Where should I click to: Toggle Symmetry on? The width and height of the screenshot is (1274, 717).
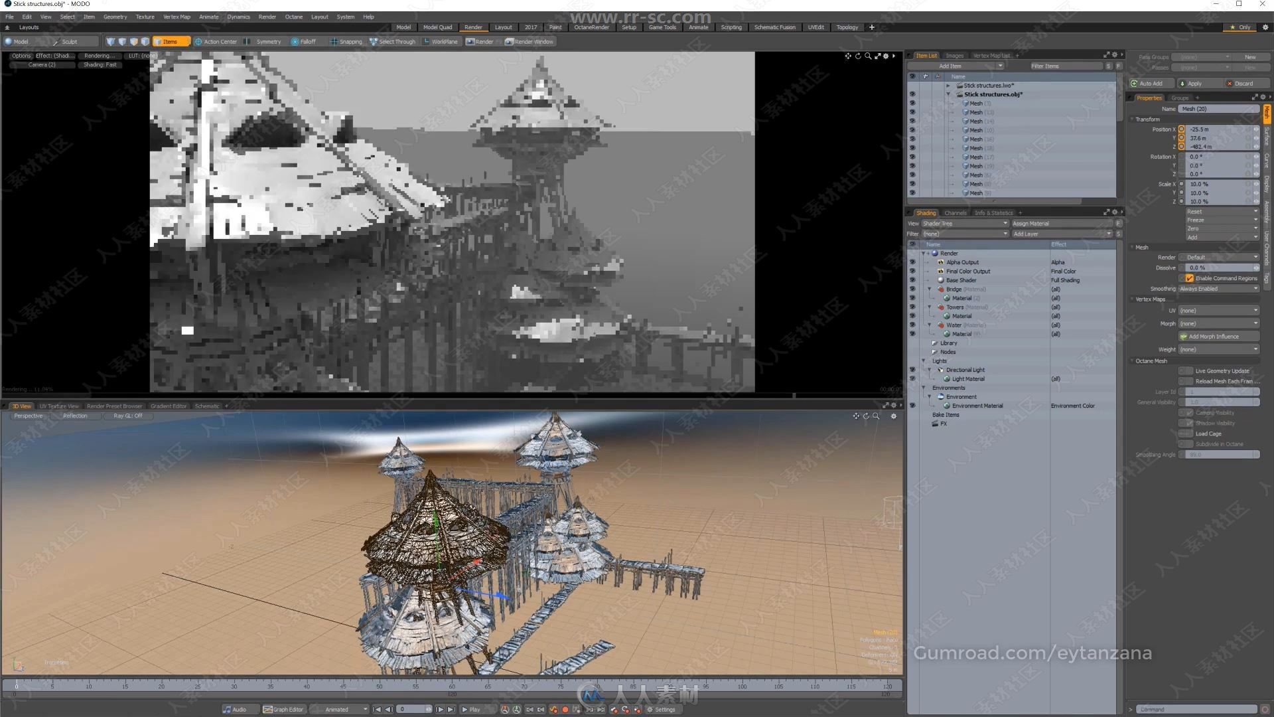(x=263, y=41)
